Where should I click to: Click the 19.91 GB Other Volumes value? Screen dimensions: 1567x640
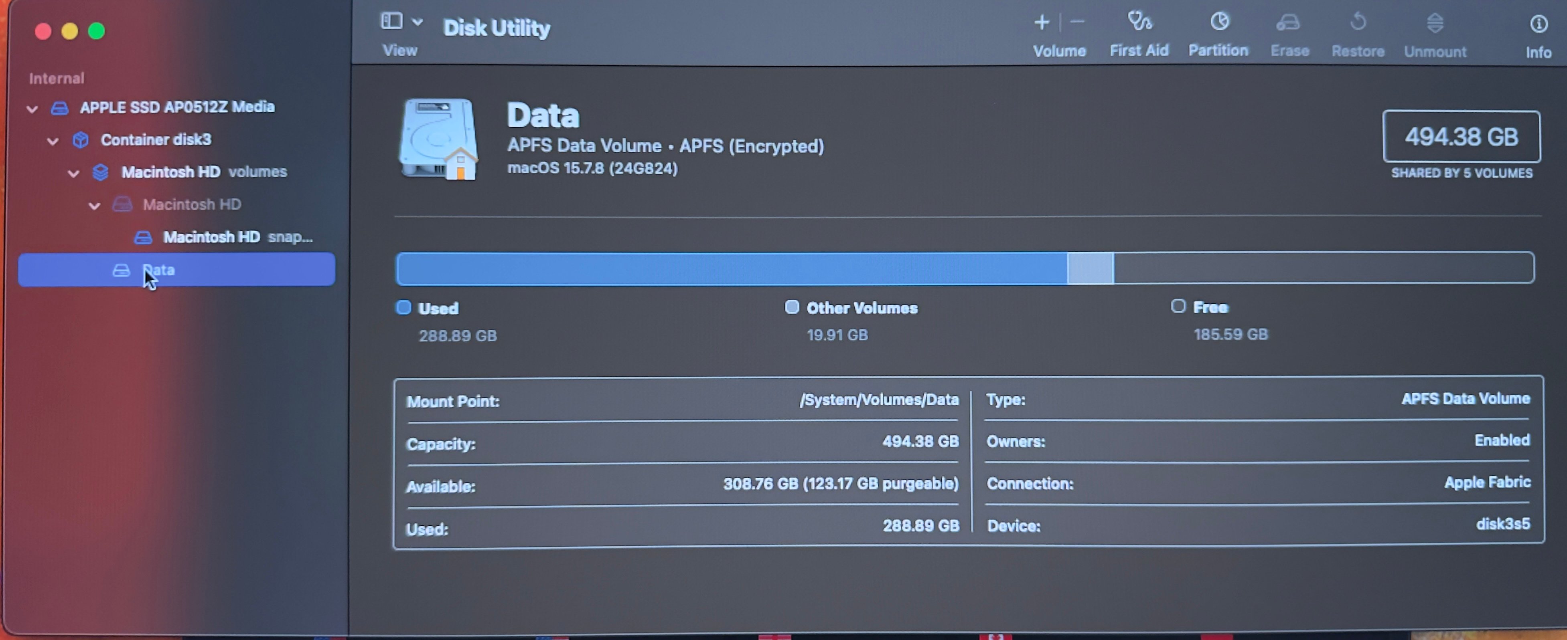click(x=837, y=335)
